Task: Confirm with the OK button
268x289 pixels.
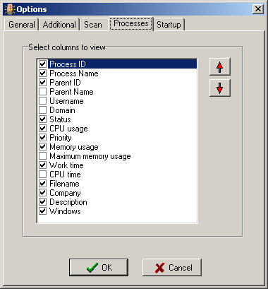Action: point(99,267)
